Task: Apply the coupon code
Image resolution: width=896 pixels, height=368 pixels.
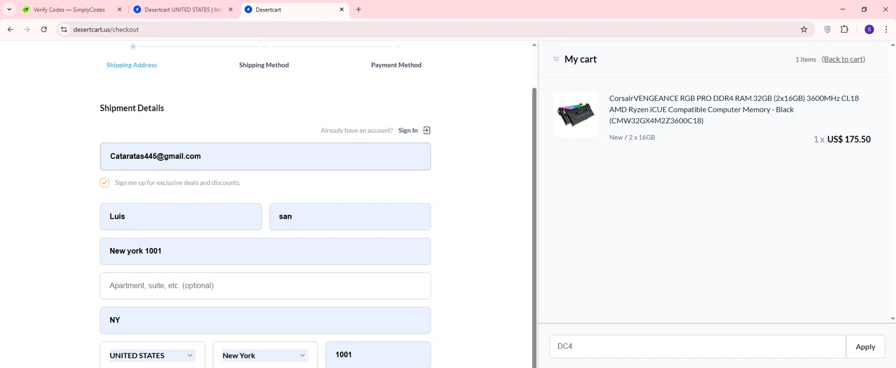Action: click(x=866, y=346)
